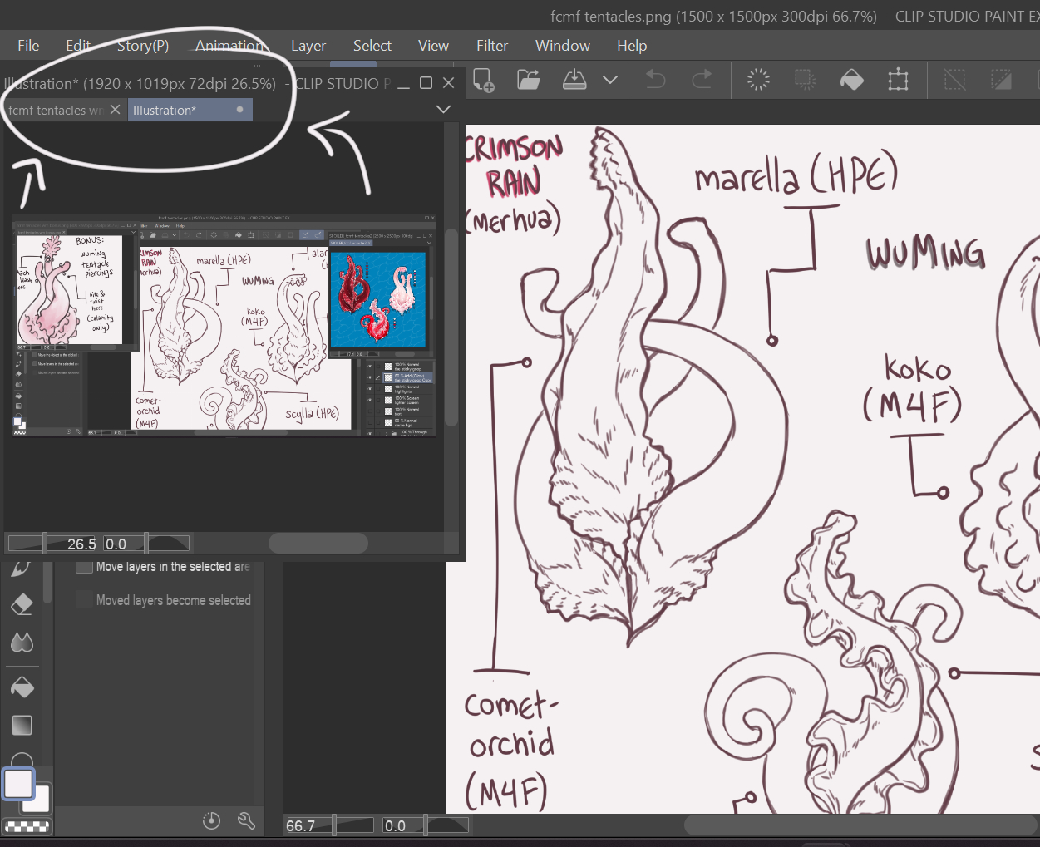Click the Open file folder icon
Screen dimensions: 1040x847
coord(529,80)
